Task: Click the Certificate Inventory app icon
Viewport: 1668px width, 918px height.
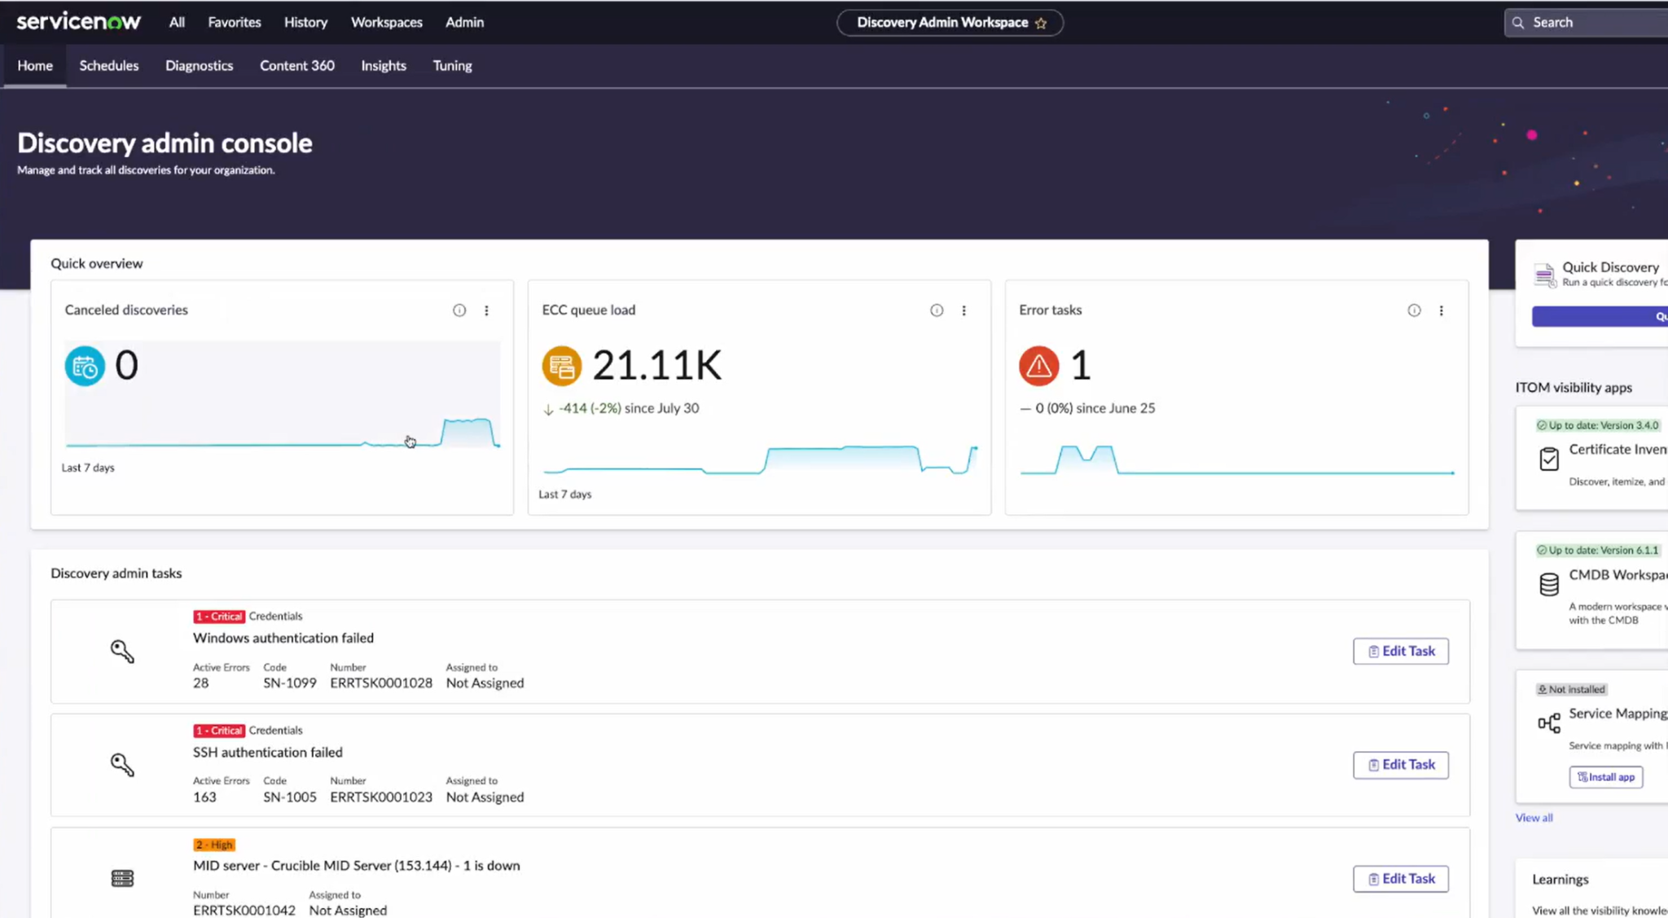Action: (1549, 459)
